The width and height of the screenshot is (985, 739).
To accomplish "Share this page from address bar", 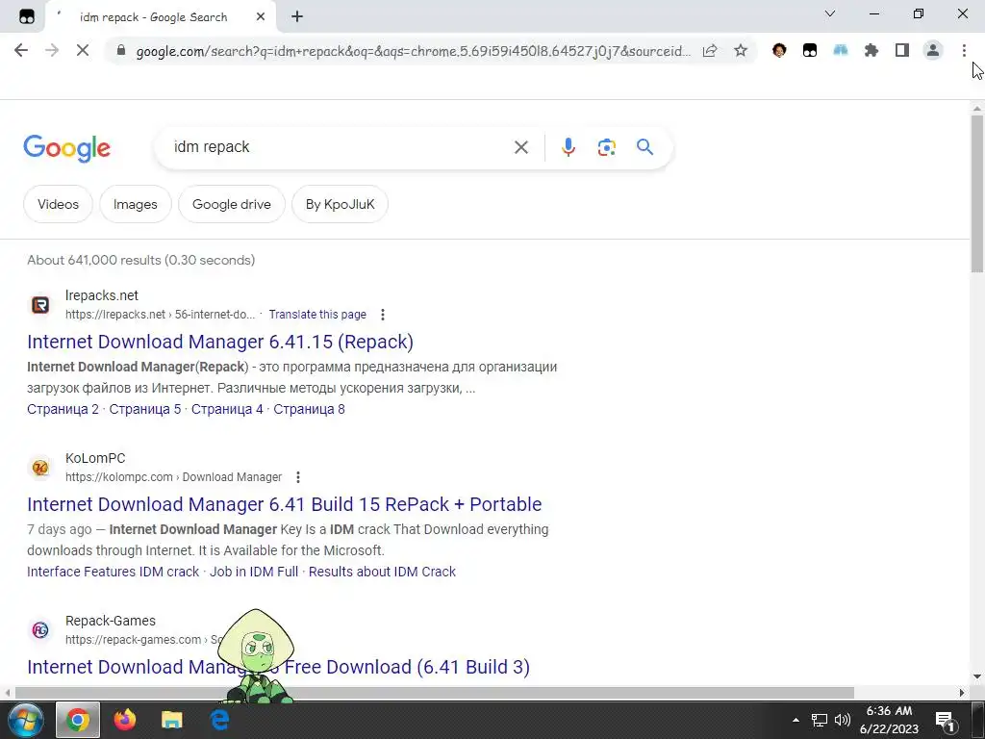I will coord(710,50).
